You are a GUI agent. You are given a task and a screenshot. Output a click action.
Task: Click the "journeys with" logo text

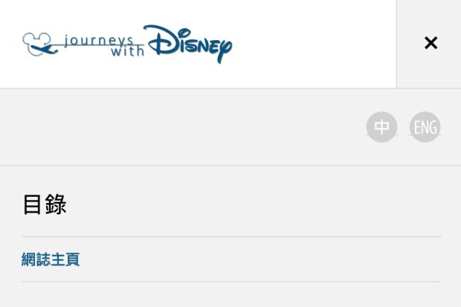[x=103, y=45]
